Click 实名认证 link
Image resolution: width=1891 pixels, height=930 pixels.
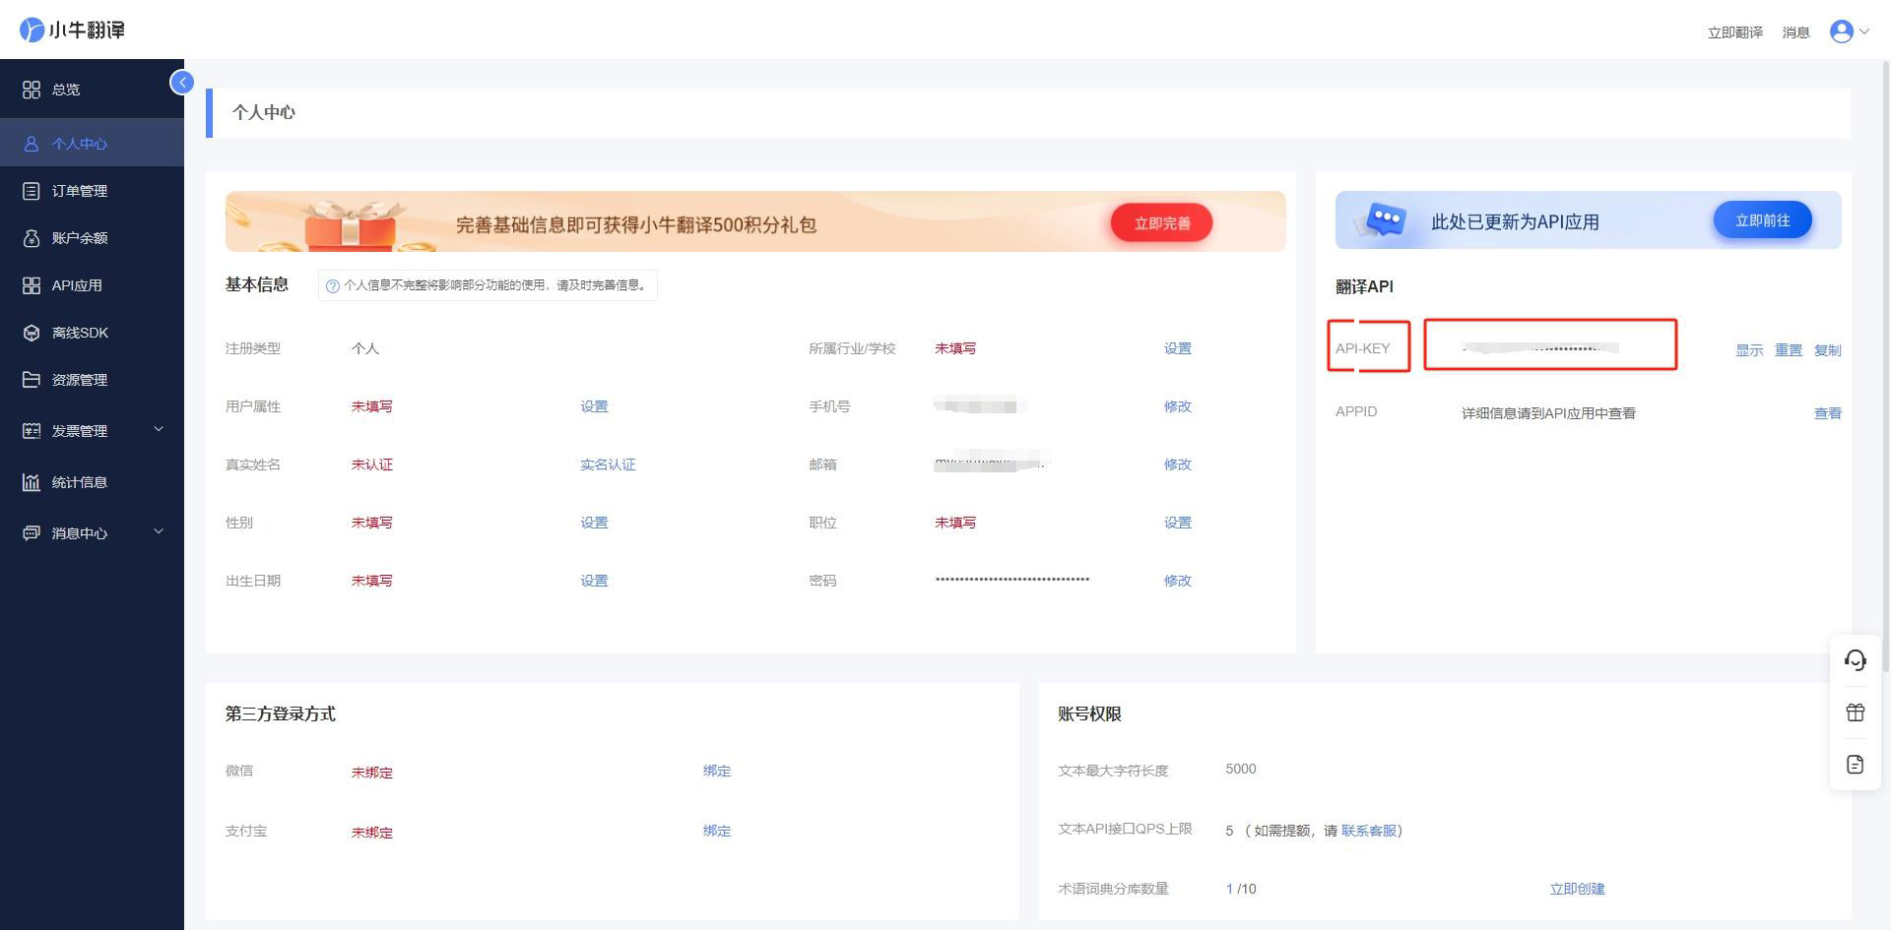point(608,465)
